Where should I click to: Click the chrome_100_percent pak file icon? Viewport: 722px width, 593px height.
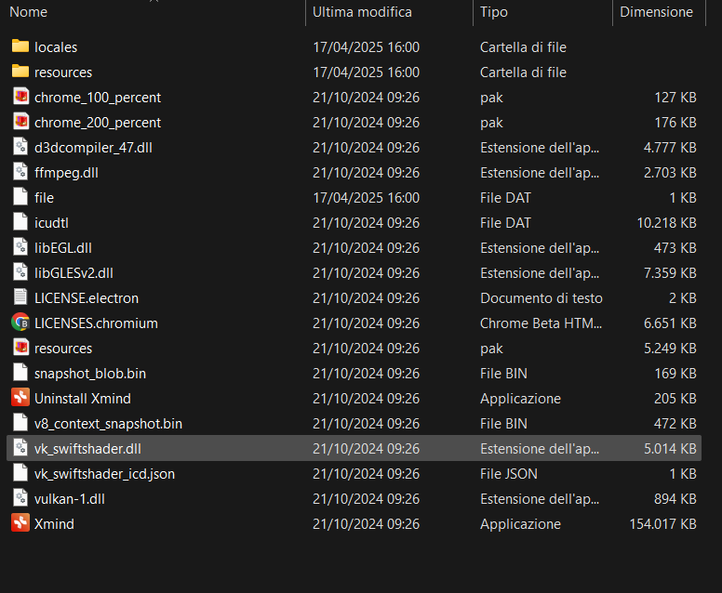click(20, 97)
